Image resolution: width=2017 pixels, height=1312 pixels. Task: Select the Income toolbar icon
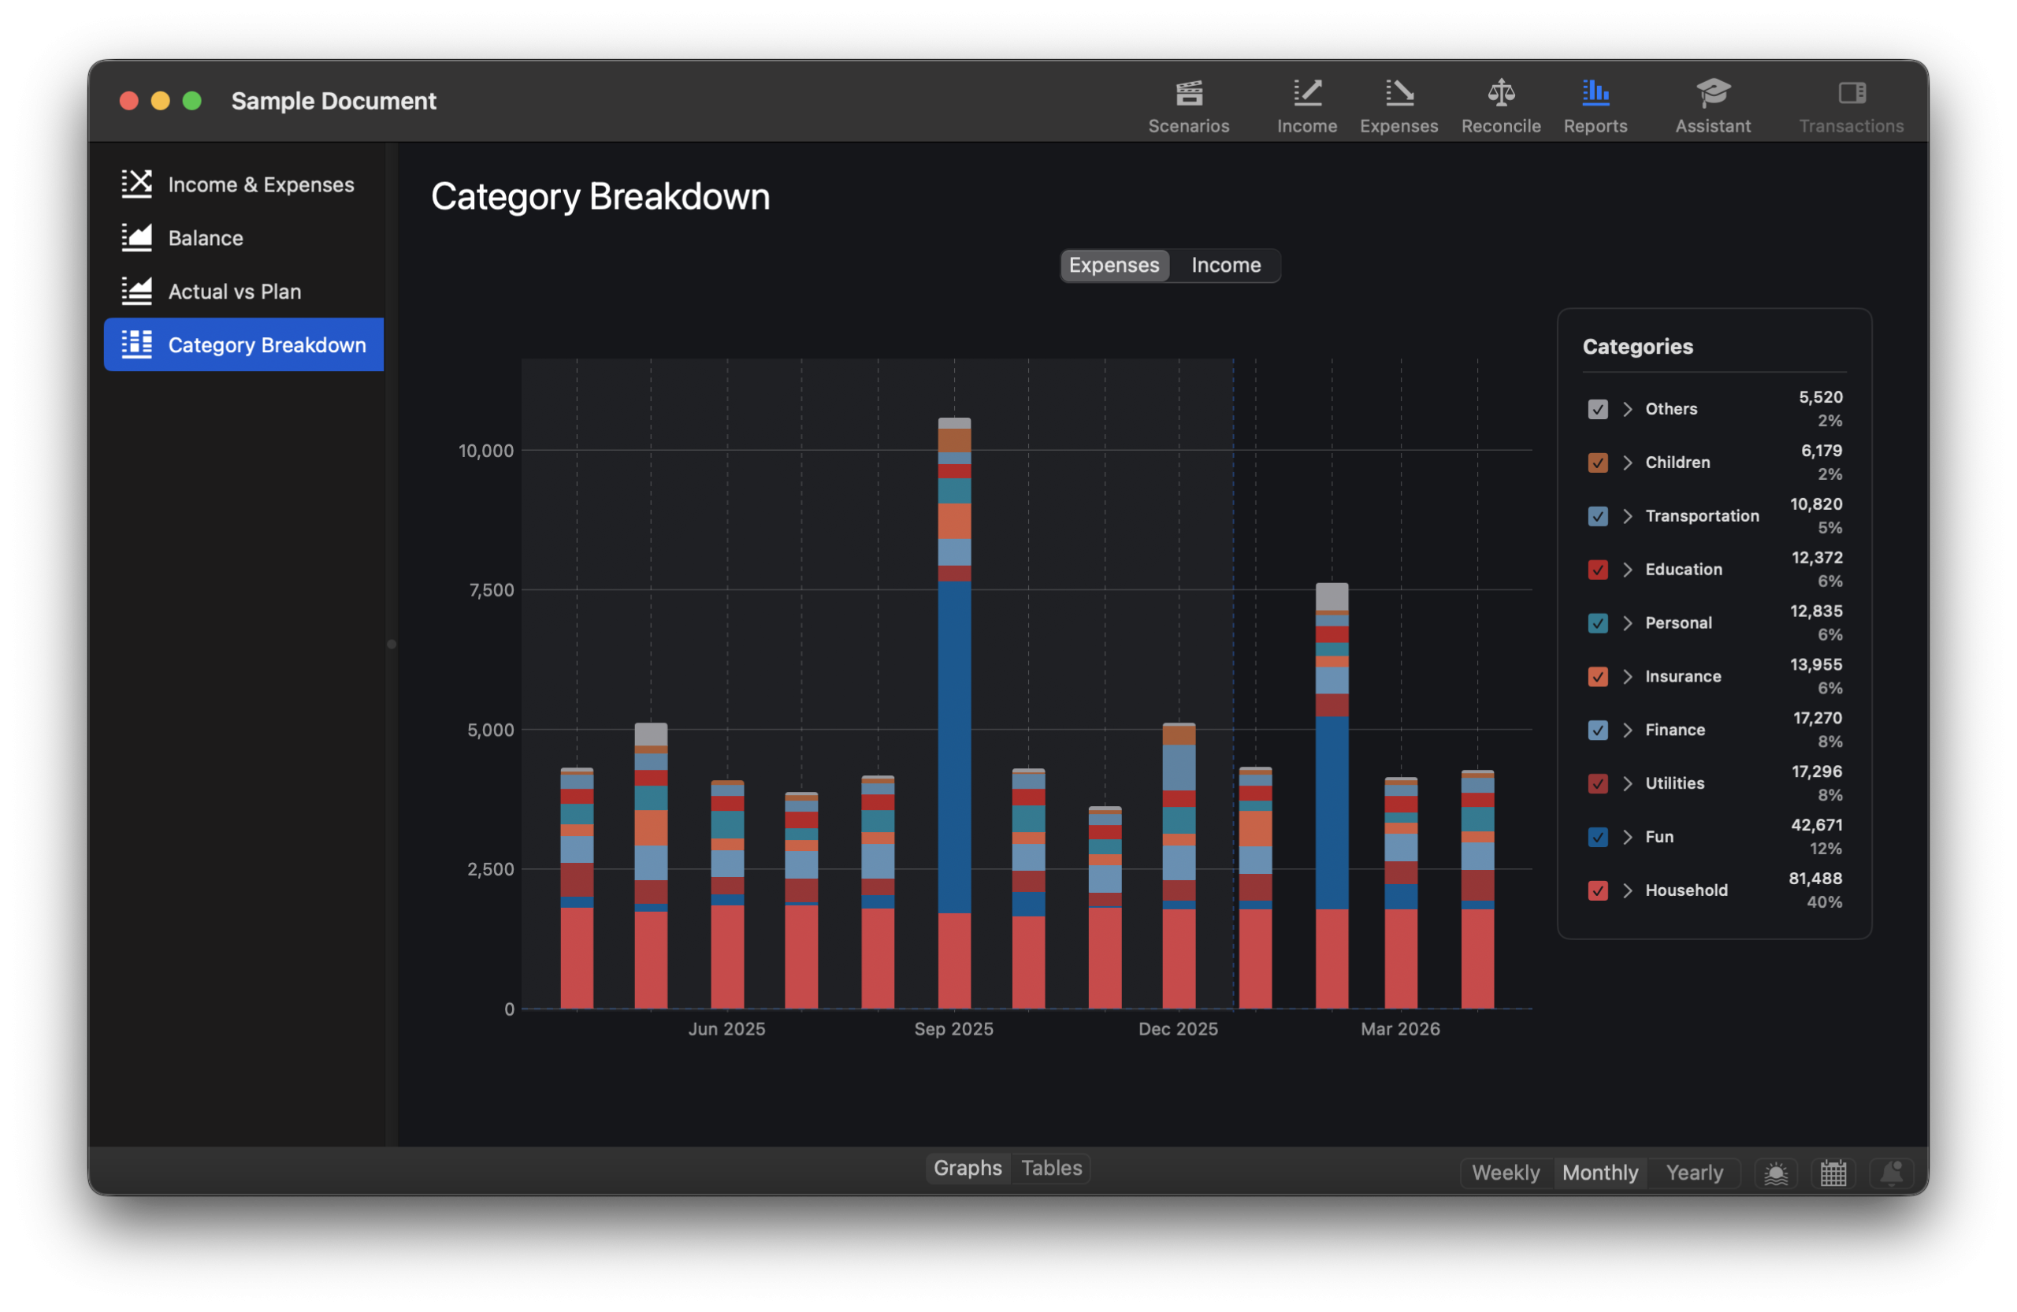click(x=1307, y=102)
